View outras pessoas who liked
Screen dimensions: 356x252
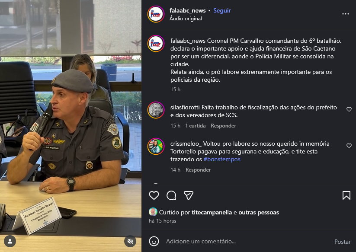coord(259,212)
